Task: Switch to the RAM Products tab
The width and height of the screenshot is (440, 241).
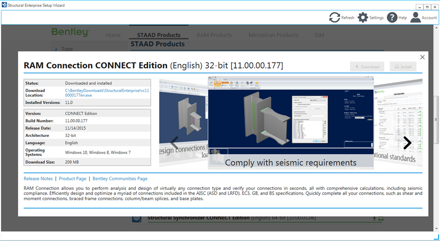Action: point(215,35)
